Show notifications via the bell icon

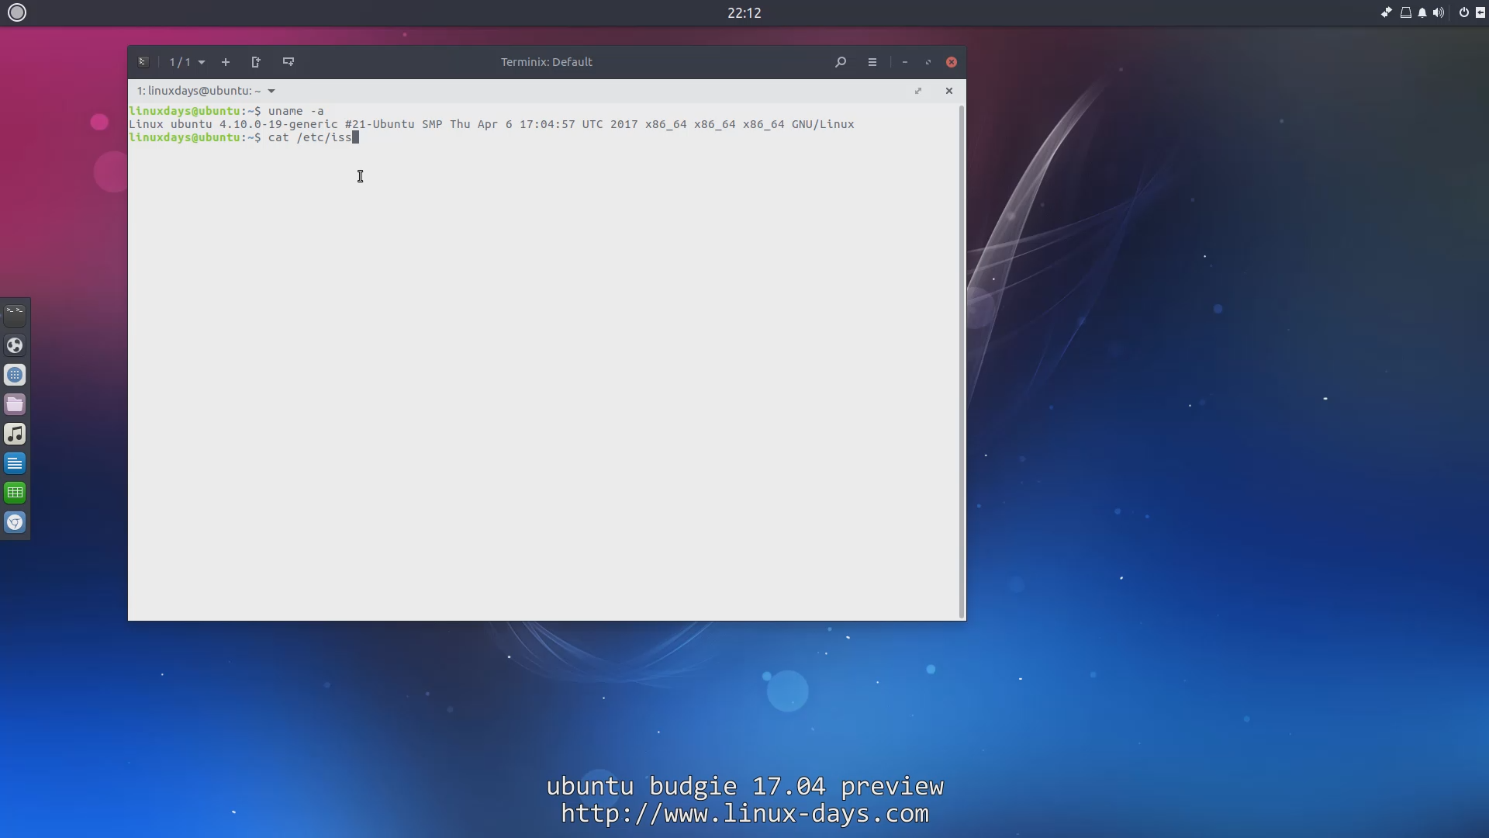(x=1422, y=12)
